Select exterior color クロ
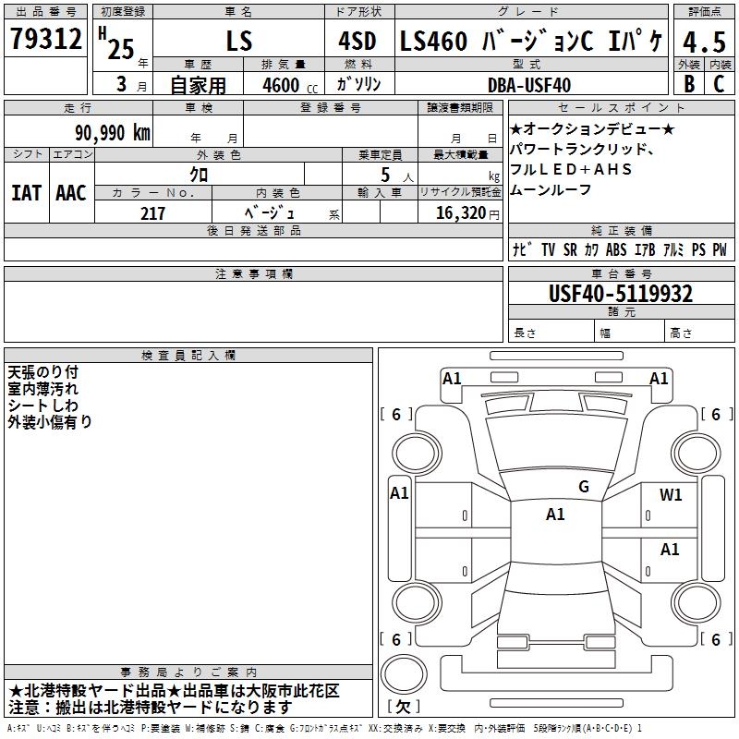Viewport: 739px width, 739px height. click(199, 175)
